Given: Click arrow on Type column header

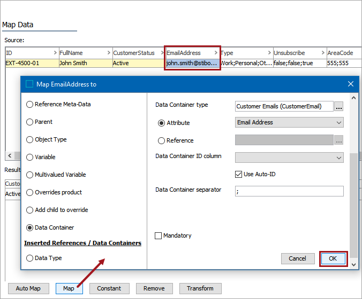Looking at the screenshot, I should point(269,53).
